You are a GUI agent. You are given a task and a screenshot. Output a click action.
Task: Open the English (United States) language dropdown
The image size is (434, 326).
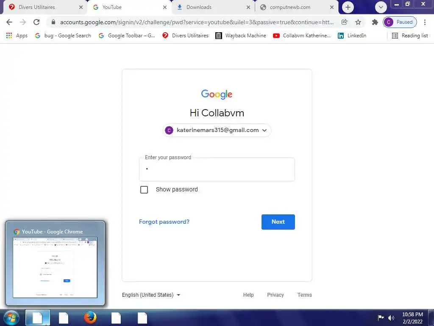[x=151, y=295]
